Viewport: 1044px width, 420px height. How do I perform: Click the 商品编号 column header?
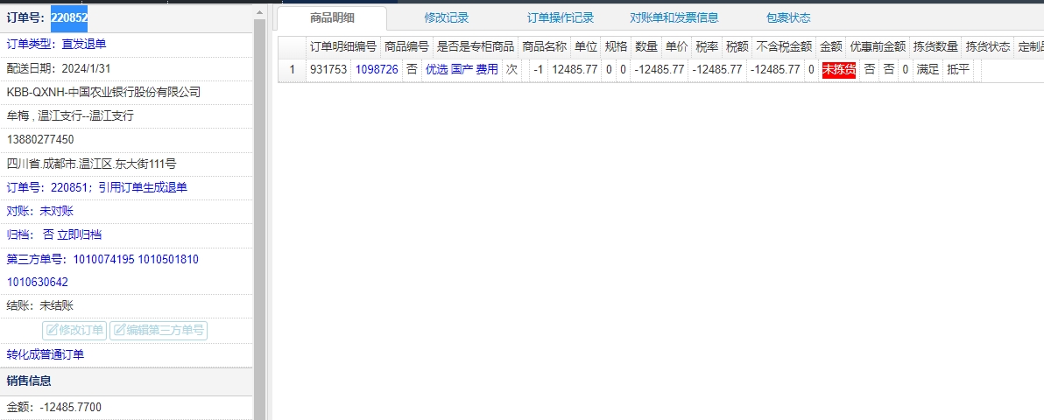(x=406, y=47)
